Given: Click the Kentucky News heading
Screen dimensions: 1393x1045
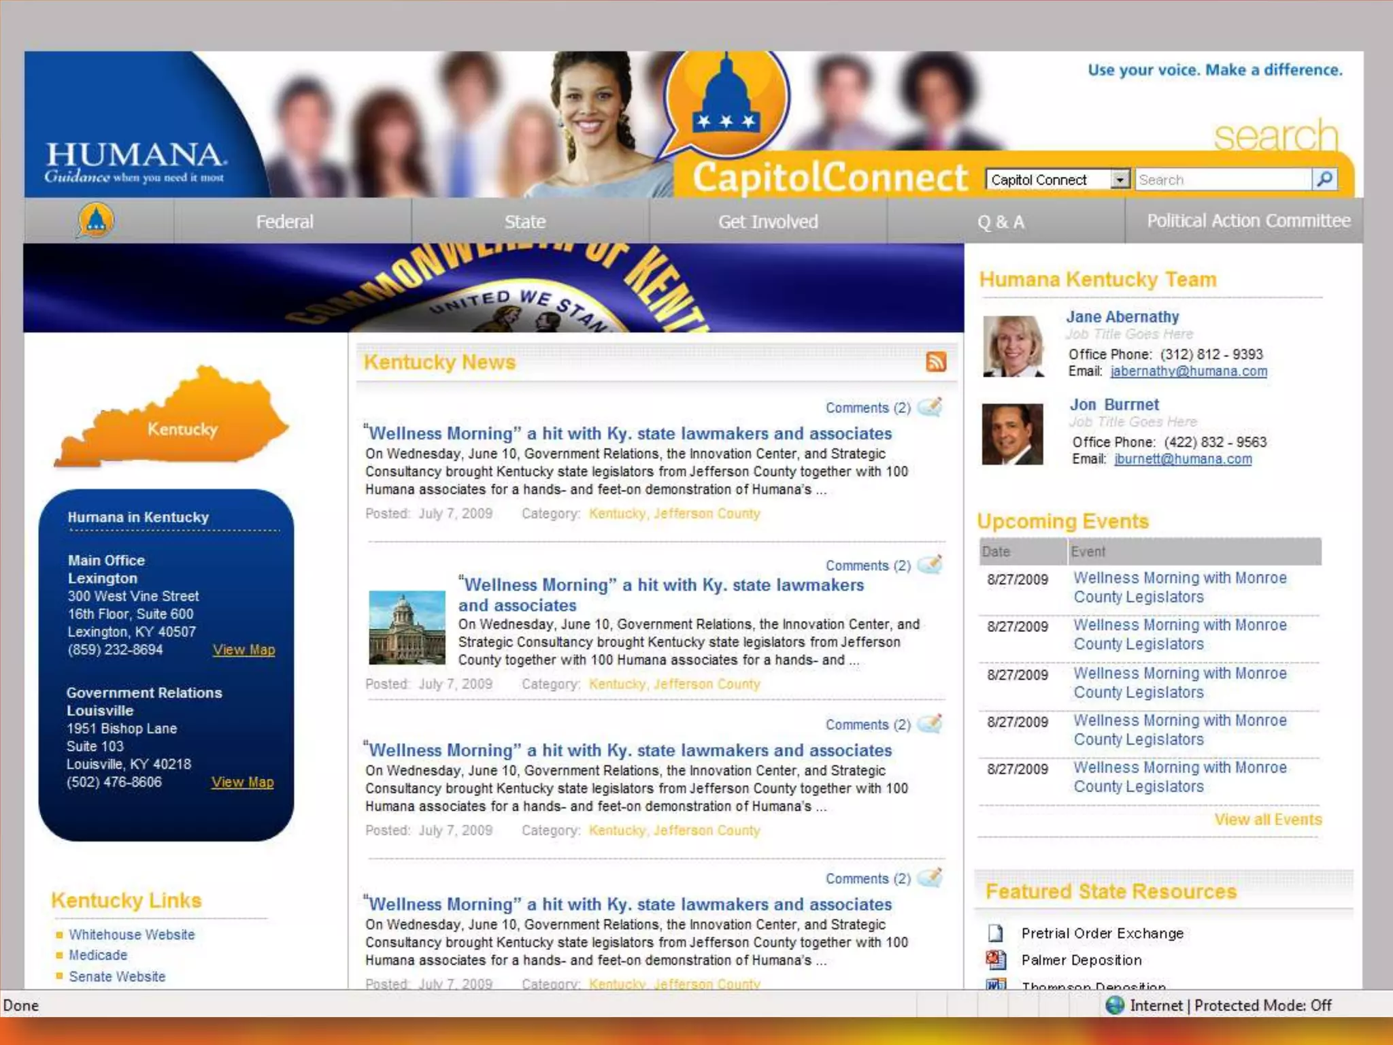Looking at the screenshot, I should 439,361.
